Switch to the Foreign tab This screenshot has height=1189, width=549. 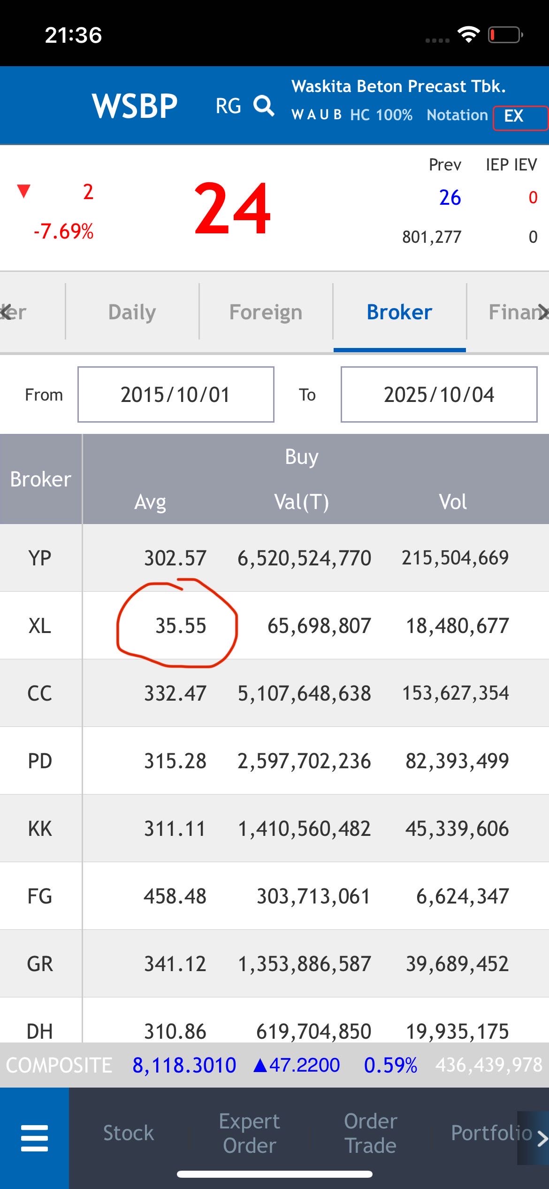266,312
